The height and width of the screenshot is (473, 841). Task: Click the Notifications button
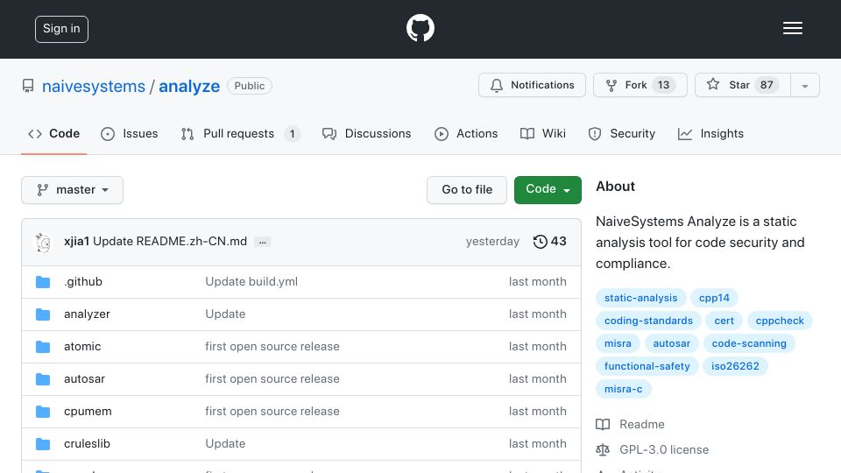532,85
